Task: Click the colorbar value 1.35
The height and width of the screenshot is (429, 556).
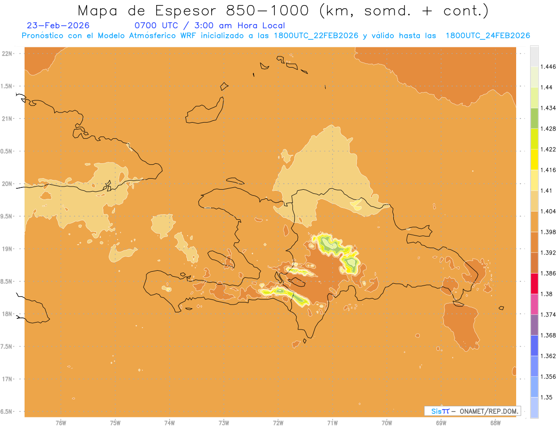Action: [547, 397]
